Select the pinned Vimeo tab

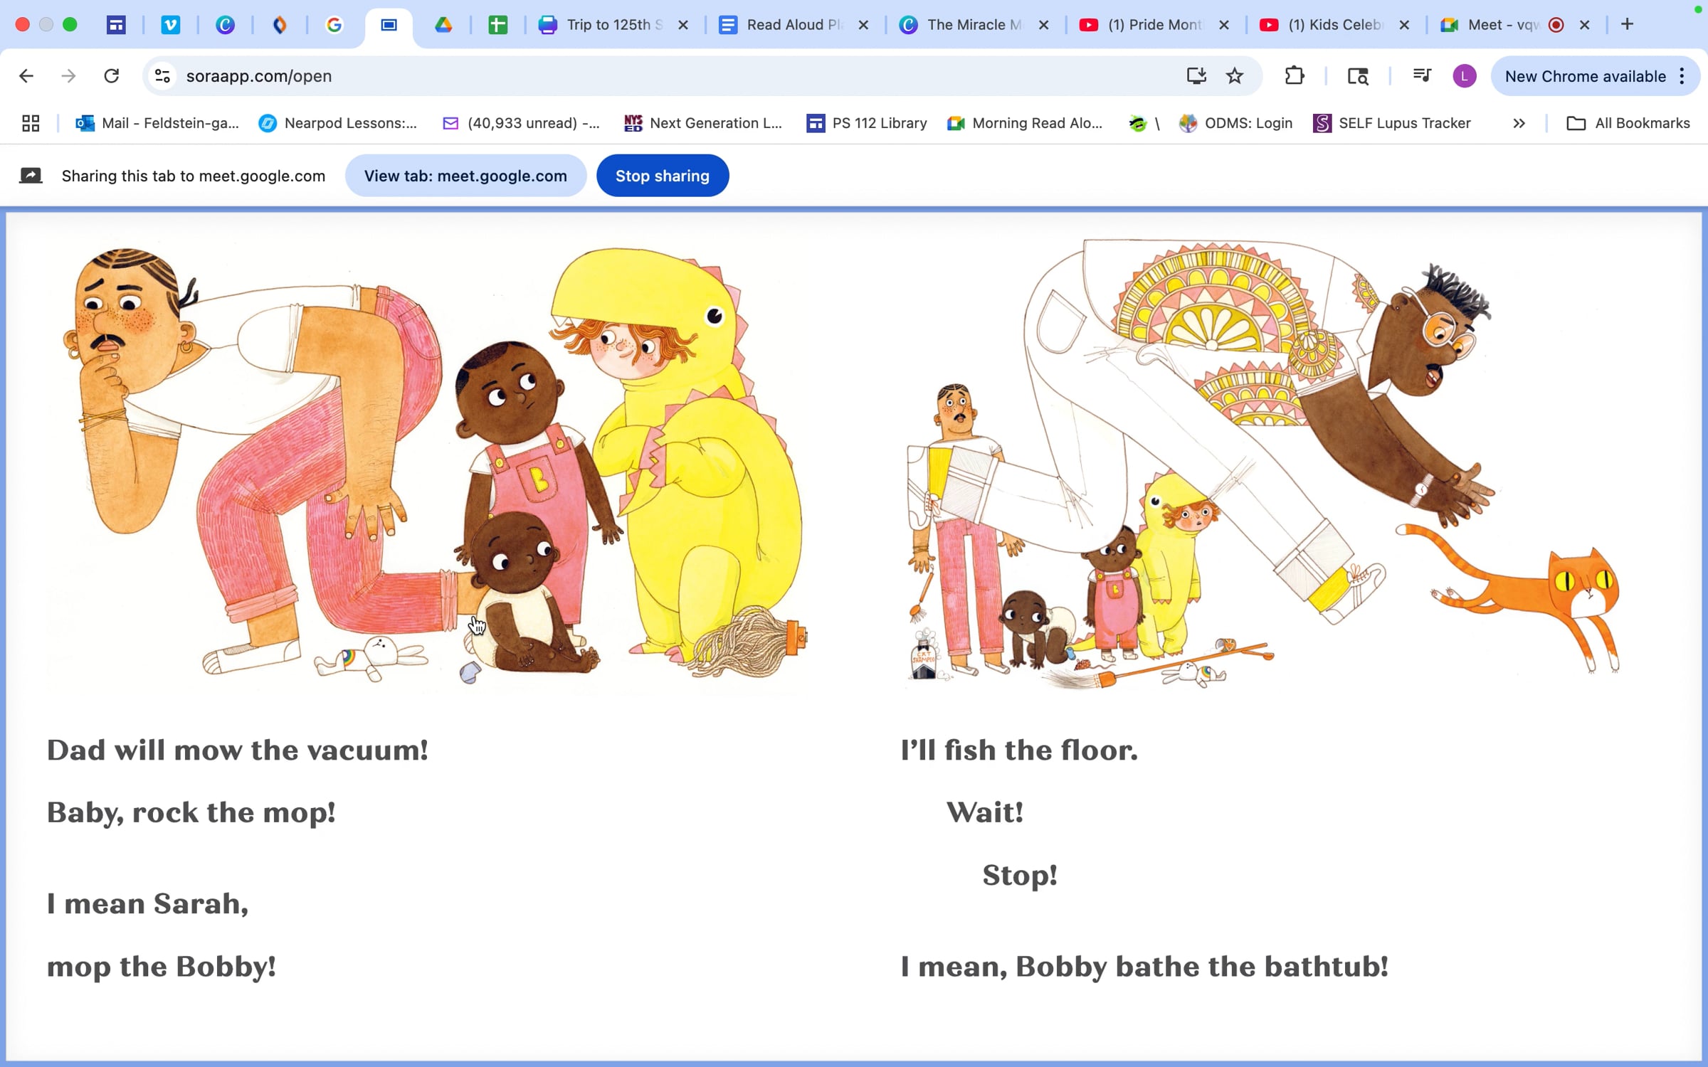pos(171,25)
